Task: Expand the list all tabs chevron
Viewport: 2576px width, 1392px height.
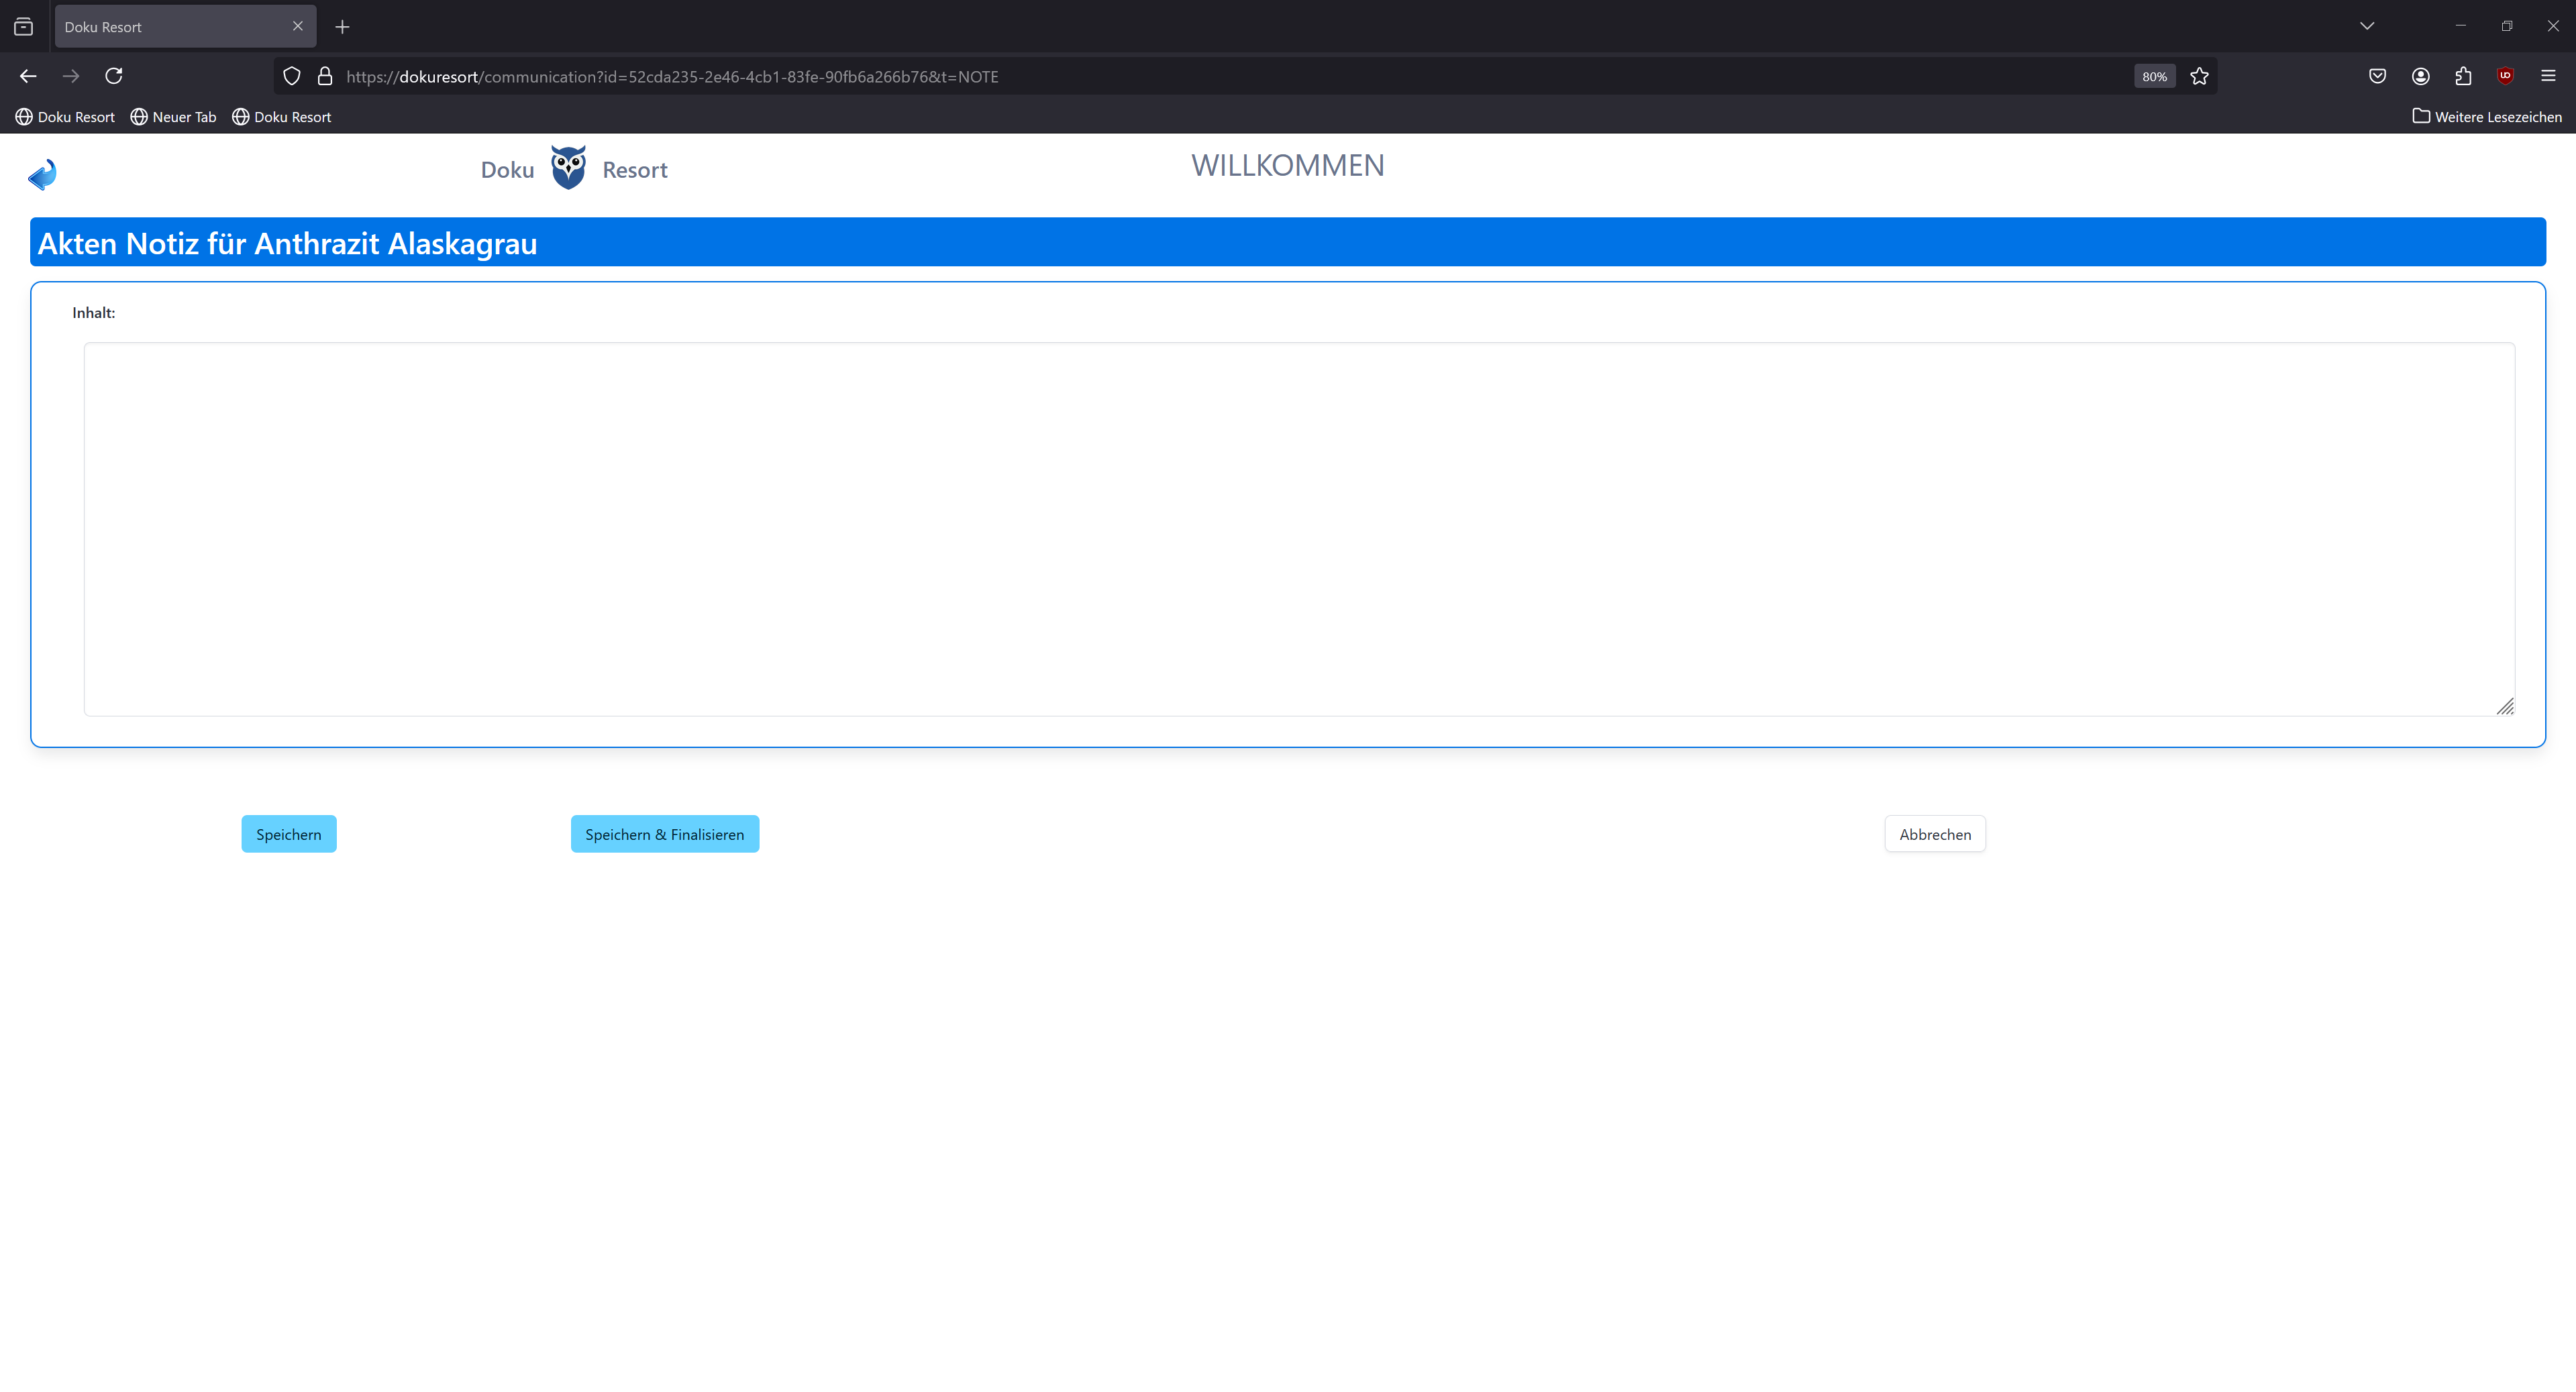Action: pos(2366,26)
